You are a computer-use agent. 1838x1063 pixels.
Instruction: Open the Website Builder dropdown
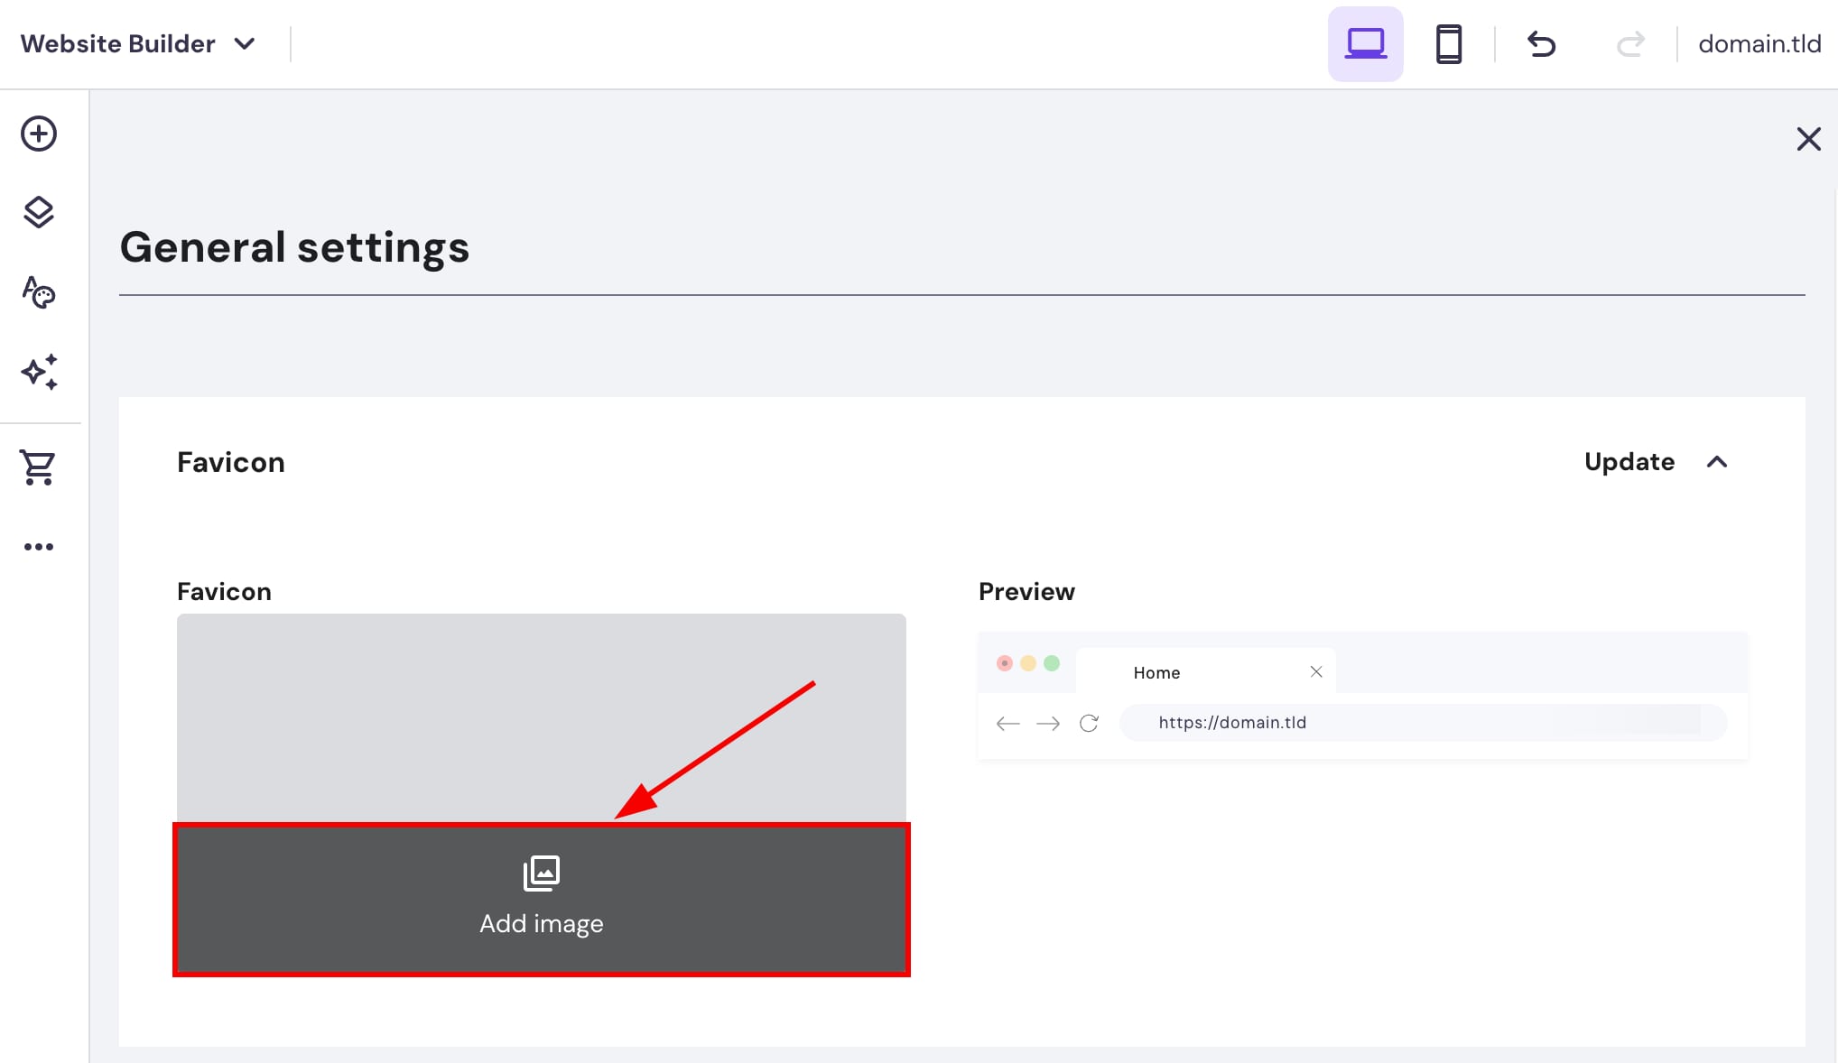pyautogui.click(x=138, y=42)
